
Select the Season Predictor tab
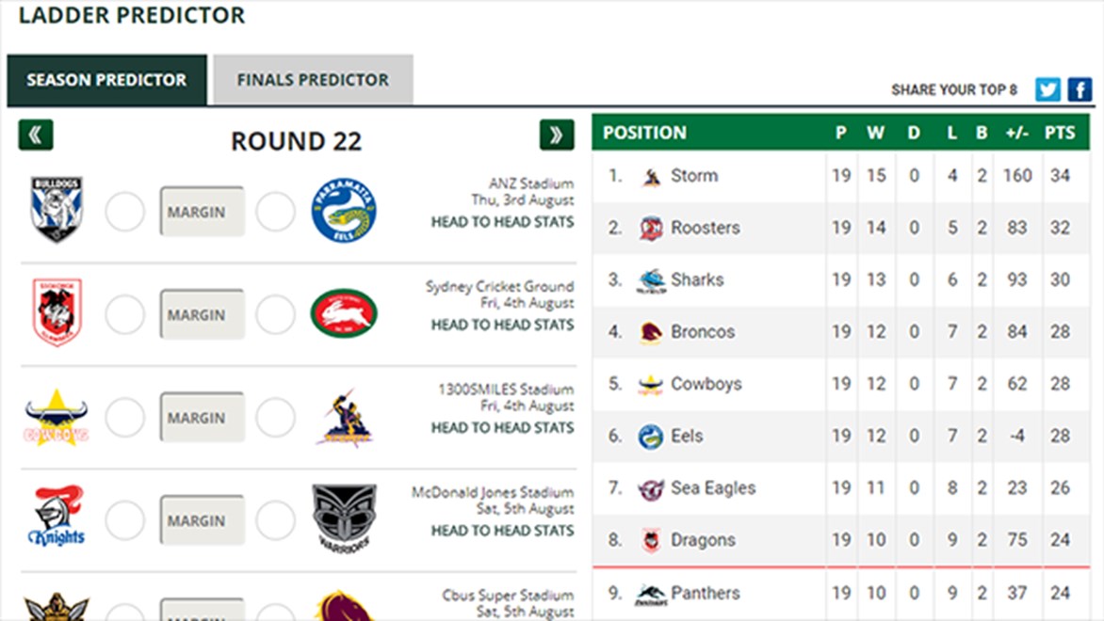pos(106,80)
